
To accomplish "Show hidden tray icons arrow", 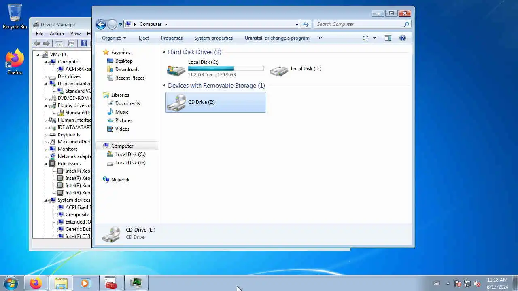I will coord(448,283).
